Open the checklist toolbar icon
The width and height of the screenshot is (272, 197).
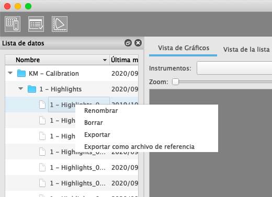(36, 24)
